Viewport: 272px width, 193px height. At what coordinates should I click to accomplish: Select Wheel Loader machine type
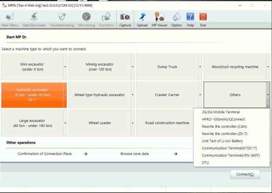pyautogui.click(x=100, y=123)
